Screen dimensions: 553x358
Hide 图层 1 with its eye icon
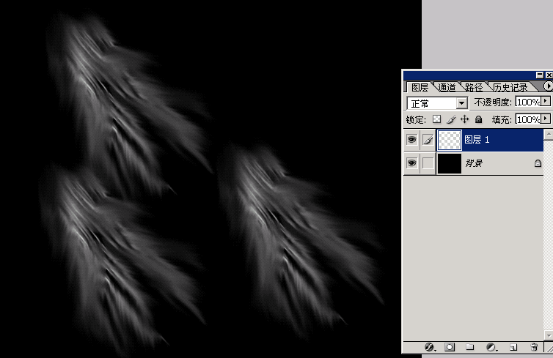point(411,140)
